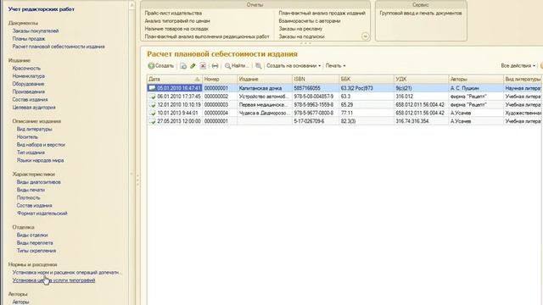Click the Номер column header
This screenshot has height=305, width=543.
pos(220,79)
